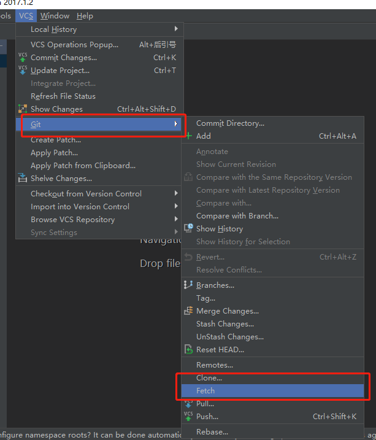
Task: Select Import into Version Control
Action: click(99, 207)
